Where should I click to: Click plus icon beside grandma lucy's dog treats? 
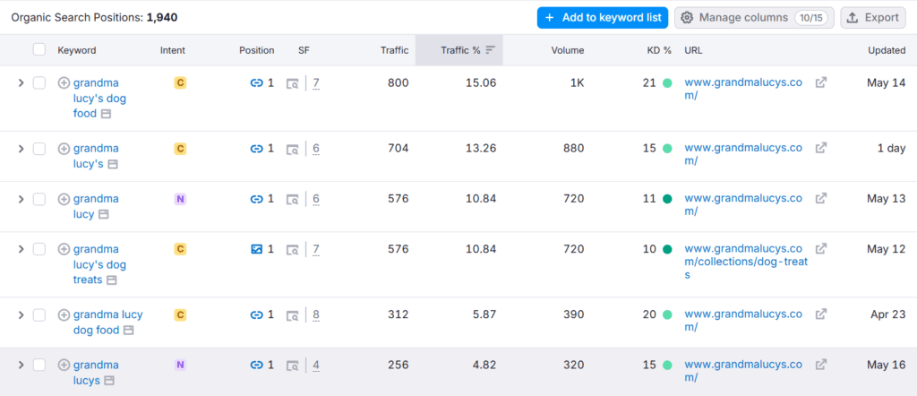pyautogui.click(x=64, y=249)
